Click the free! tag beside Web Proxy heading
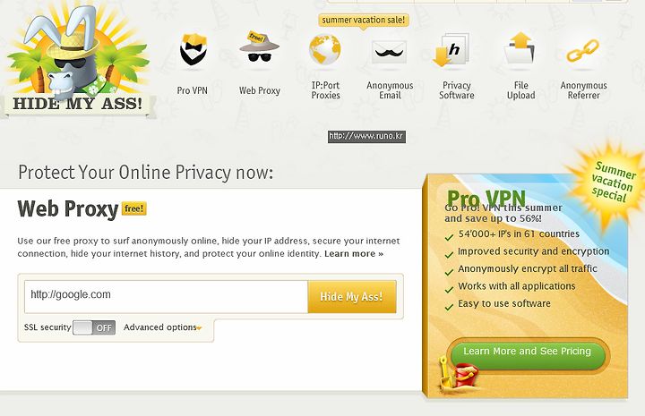Screen dimensions: 645x416 pyautogui.click(x=134, y=208)
